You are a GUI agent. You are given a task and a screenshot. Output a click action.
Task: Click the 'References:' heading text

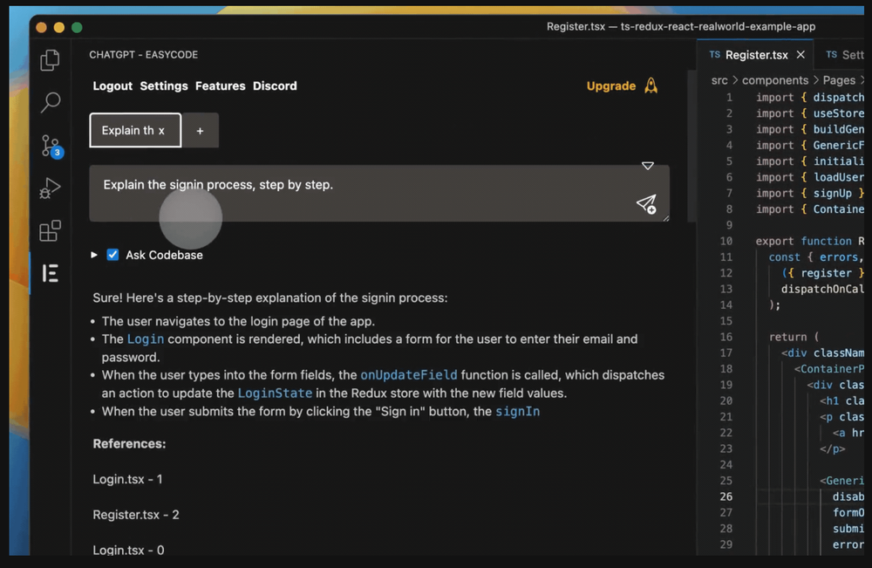(129, 443)
